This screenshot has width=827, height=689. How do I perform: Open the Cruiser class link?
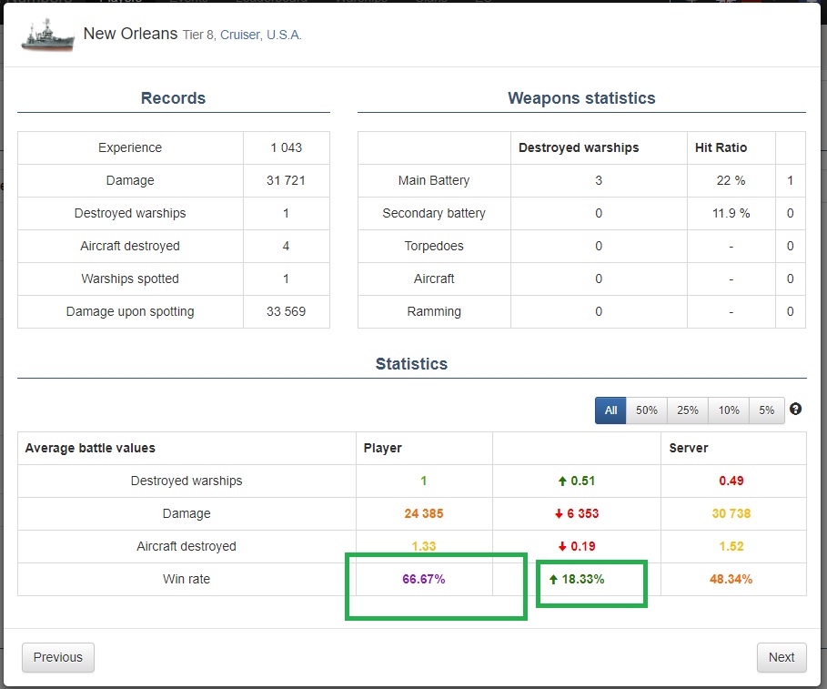(x=240, y=35)
